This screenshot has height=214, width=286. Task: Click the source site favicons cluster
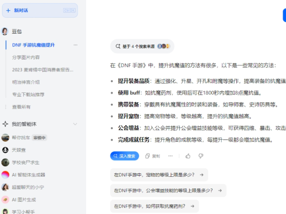(x=164, y=46)
